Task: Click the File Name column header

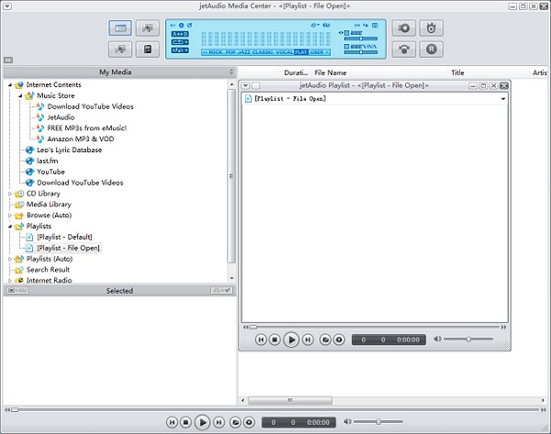Action: click(331, 72)
